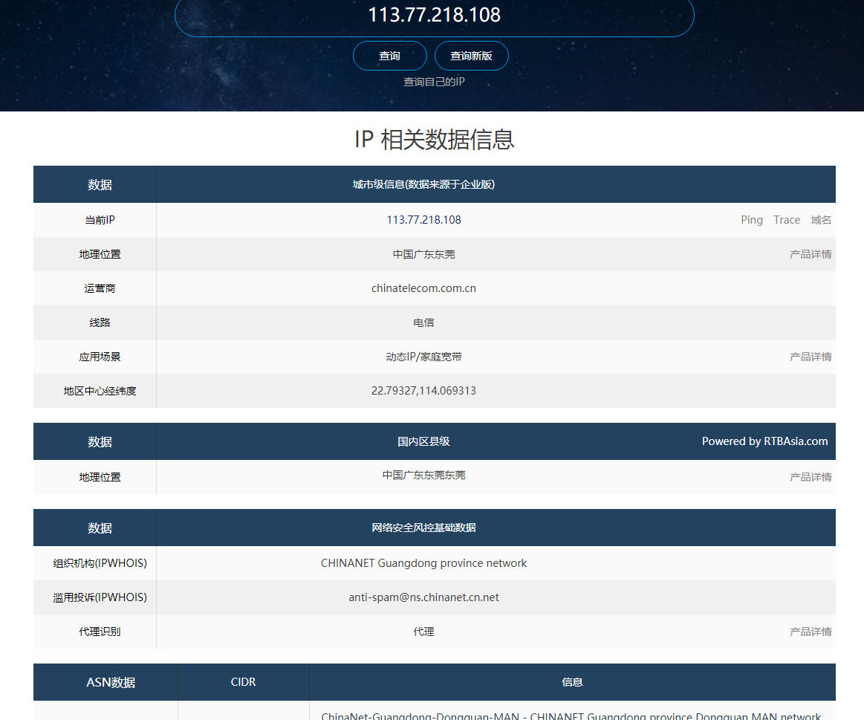Click the CIDR column header
This screenshot has height=720, width=864.
click(243, 682)
